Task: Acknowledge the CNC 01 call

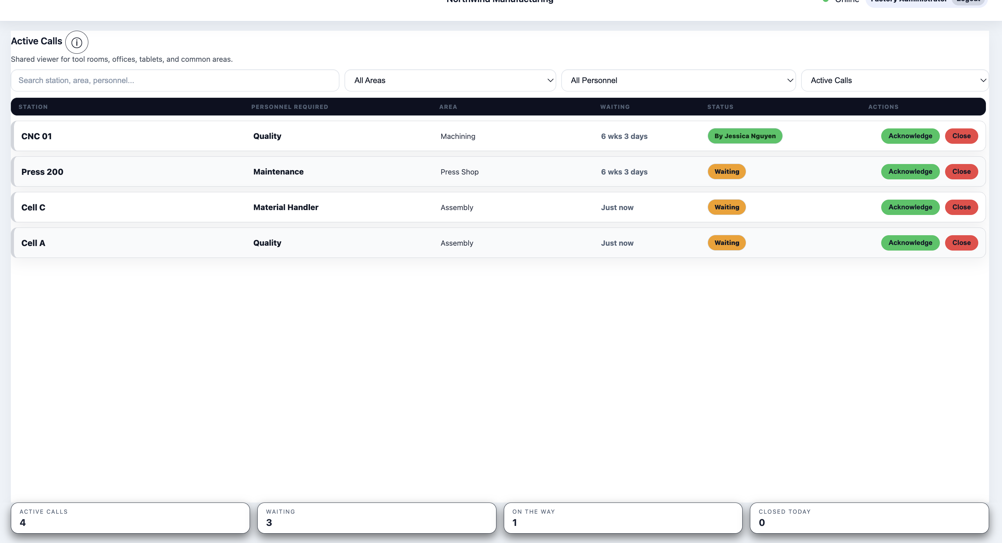Action: tap(910, 136)
